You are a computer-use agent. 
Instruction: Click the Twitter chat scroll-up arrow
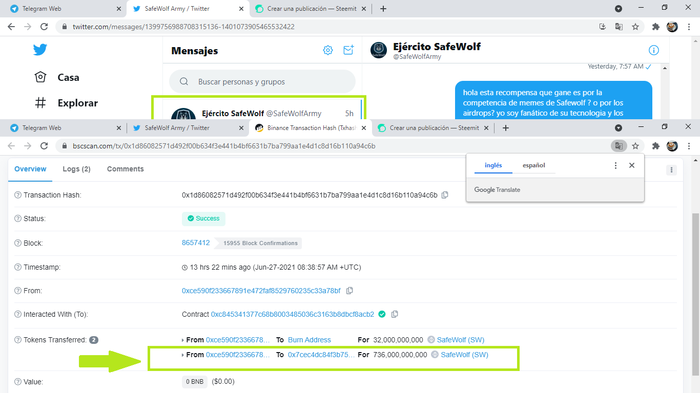665,68
